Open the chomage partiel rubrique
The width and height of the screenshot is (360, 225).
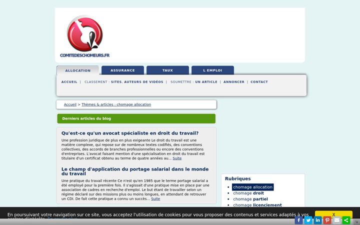(250, 199)
